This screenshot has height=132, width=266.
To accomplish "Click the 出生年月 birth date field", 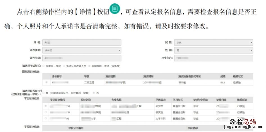I will pos(213,58).
